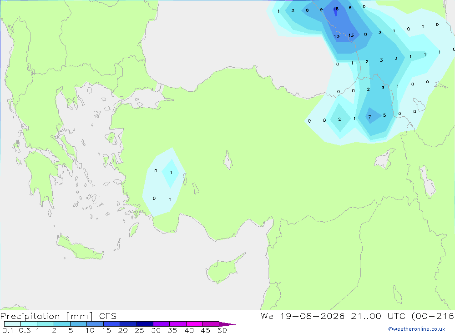This screenshot has width=455, height=333.
Task: Click the "25" legend scale label
Action: (x=139, y=330)
